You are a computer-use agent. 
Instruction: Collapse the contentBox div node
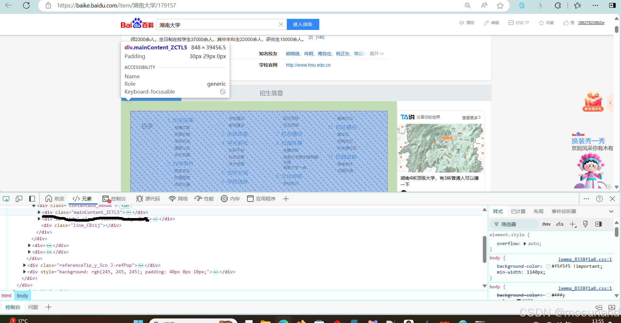point(34,206)
